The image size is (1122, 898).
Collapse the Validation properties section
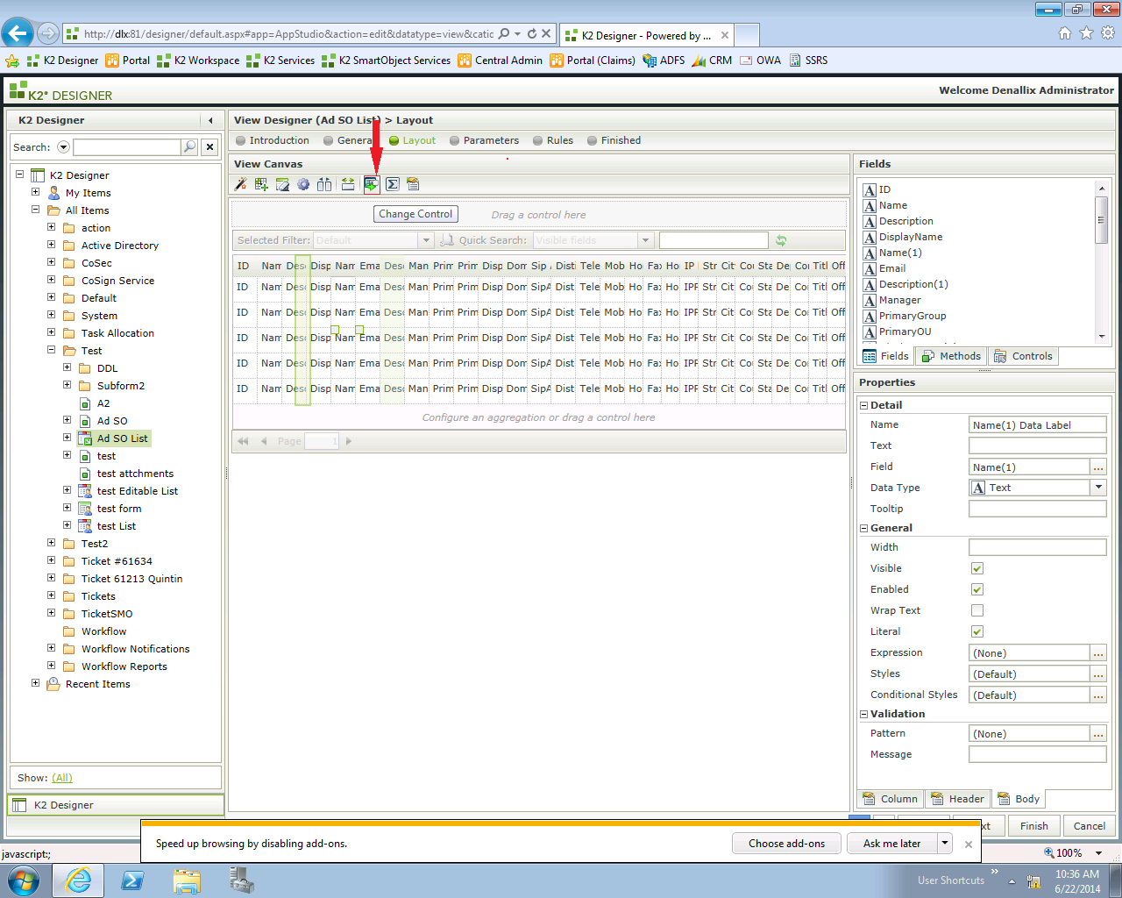863,714
